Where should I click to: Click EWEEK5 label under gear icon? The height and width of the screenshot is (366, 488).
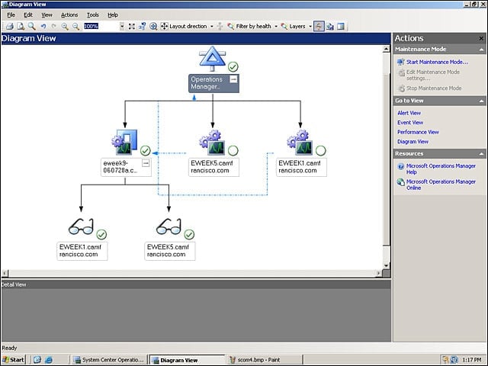click(x=212, y=167)
